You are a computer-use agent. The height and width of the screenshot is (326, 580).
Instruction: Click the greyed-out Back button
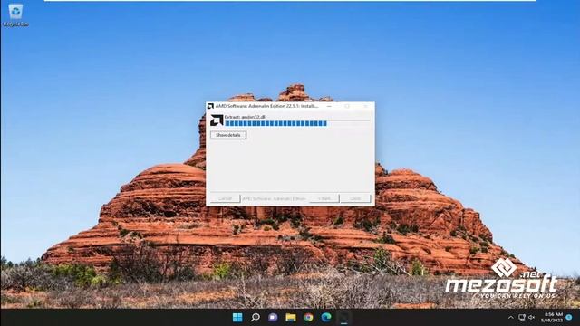[x=324, y=198]
